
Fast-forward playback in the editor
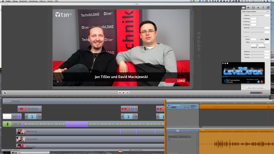point(128,93)
